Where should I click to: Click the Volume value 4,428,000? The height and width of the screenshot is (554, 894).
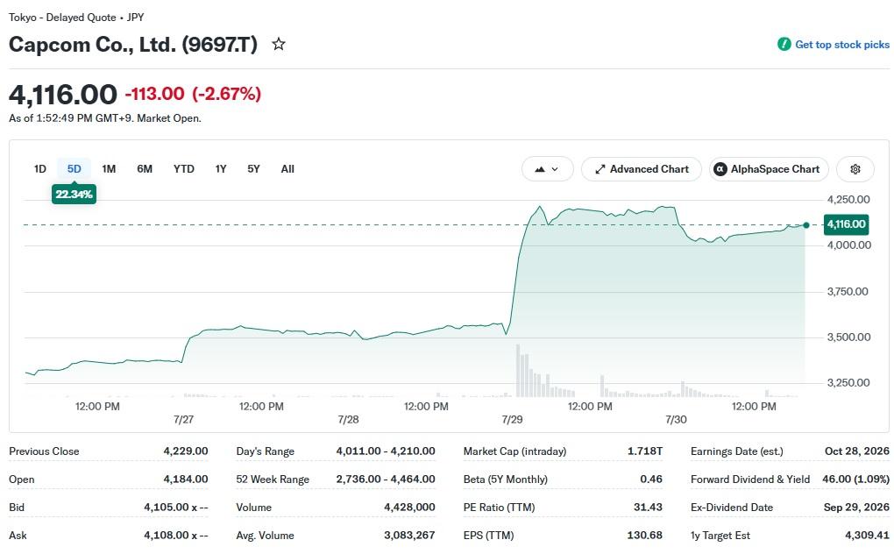pos(409,507)
